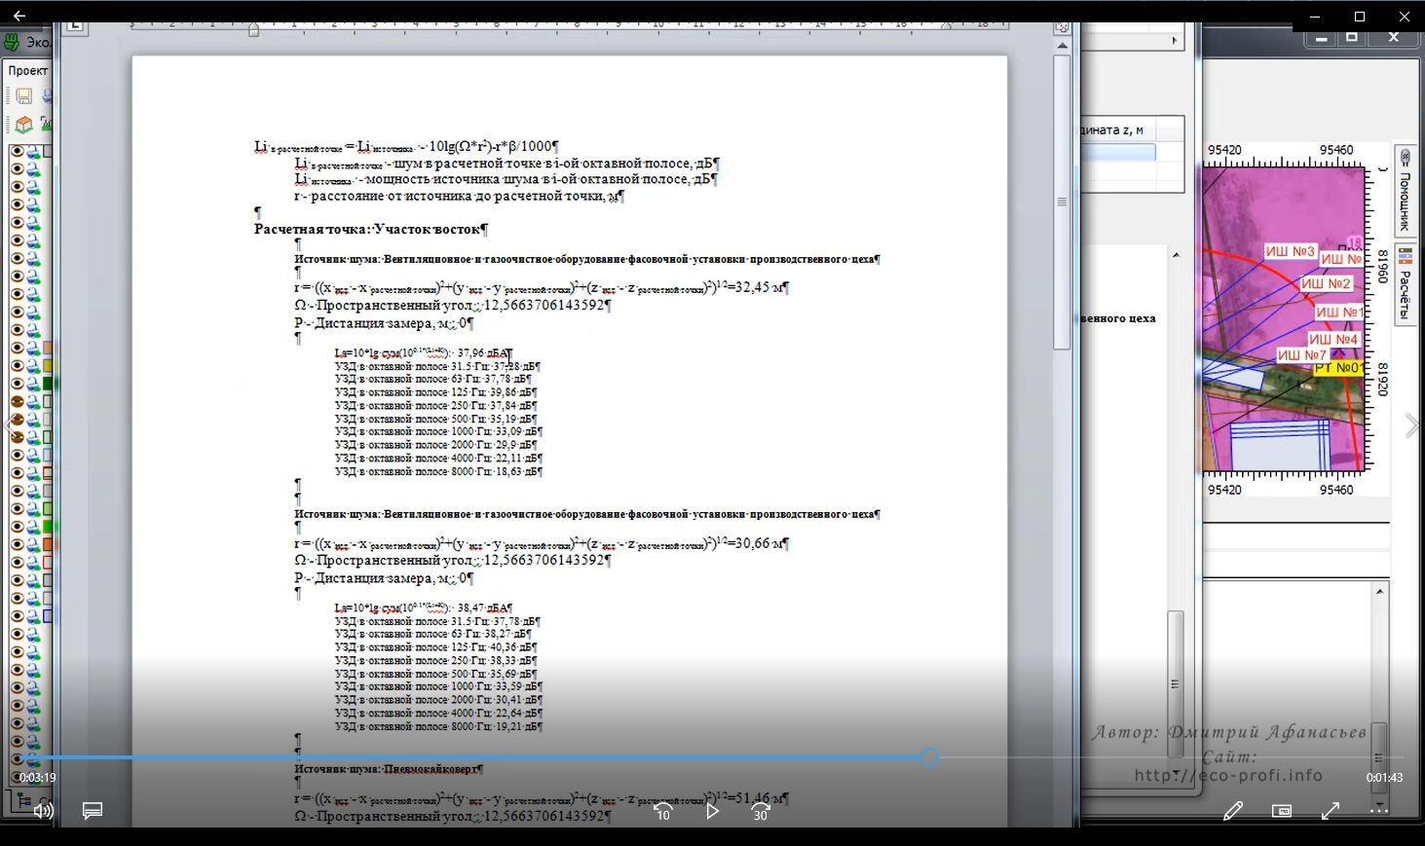Image resolution: width=1425 pixels, height=846 pixels.
Task: Toggle the eye icon beside the orange swatch
Action: pos(17,348)
